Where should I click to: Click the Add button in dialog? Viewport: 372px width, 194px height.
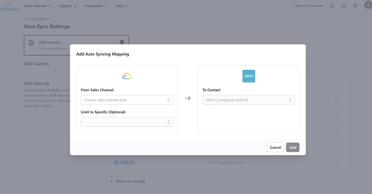pos(292,147)
